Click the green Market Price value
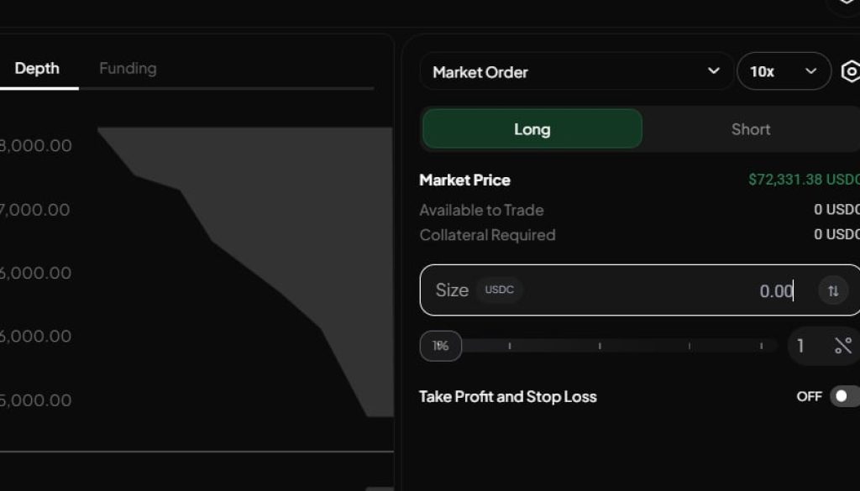Screen dimensions: 860x491 click(x=804, y=180)
